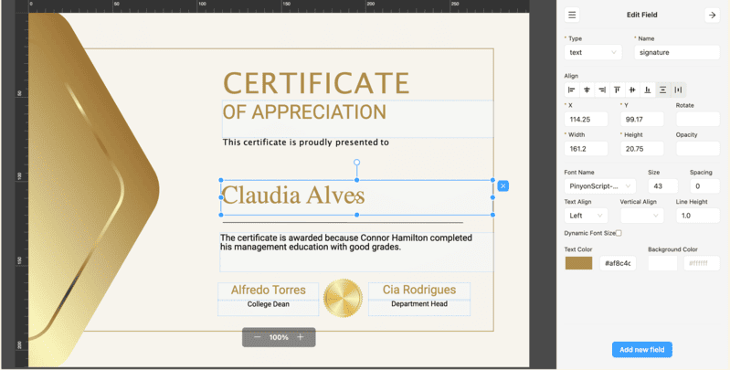This screenshot has height=370, width=730.
Task: Click the background color hex input #ffffff
Action: pos(702,263)
